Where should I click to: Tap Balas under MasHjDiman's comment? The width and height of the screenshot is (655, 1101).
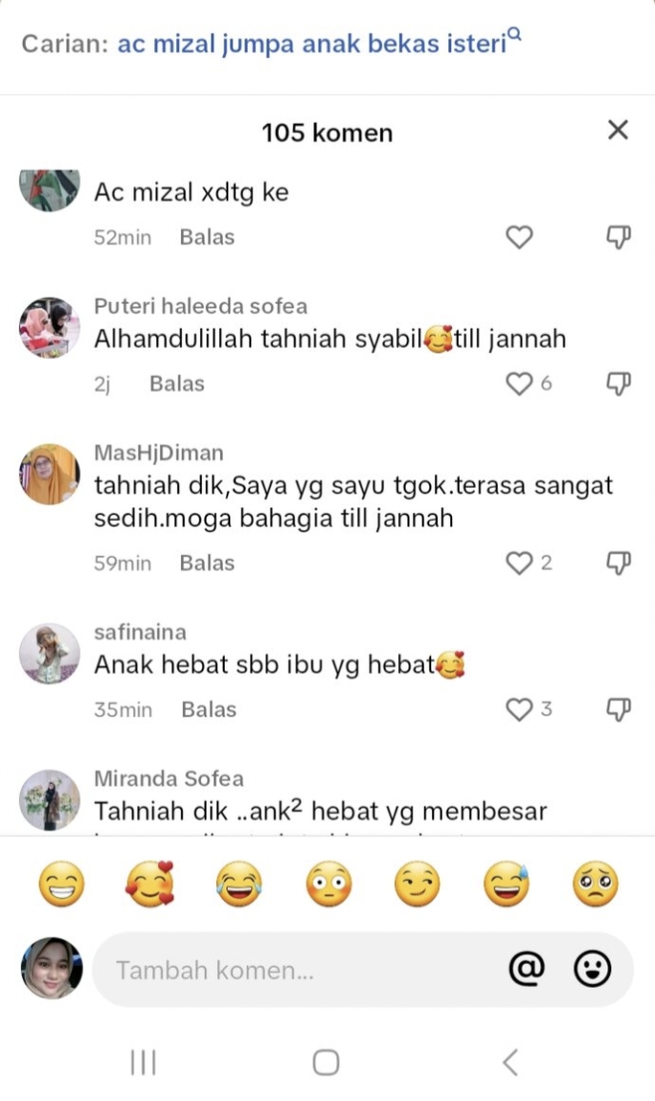[208, 563]
